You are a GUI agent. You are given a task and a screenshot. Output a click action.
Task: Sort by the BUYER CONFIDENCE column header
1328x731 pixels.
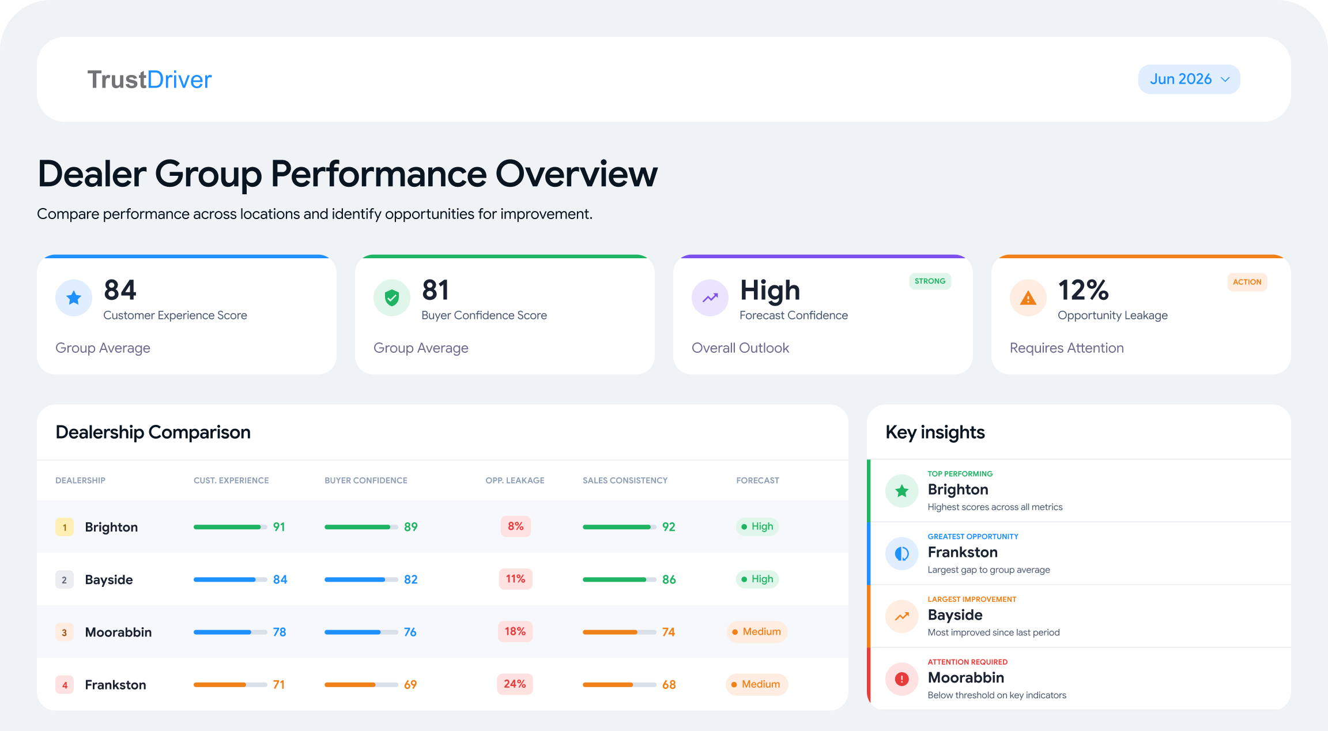pos(366,480)
